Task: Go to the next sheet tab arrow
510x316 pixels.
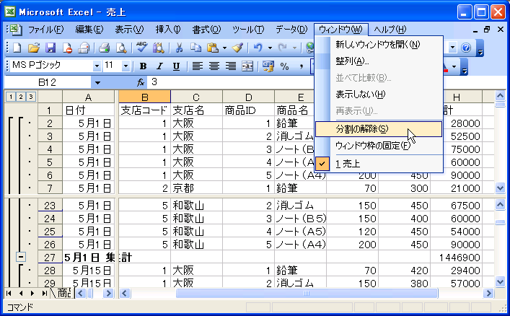Action: coord(32,293)
